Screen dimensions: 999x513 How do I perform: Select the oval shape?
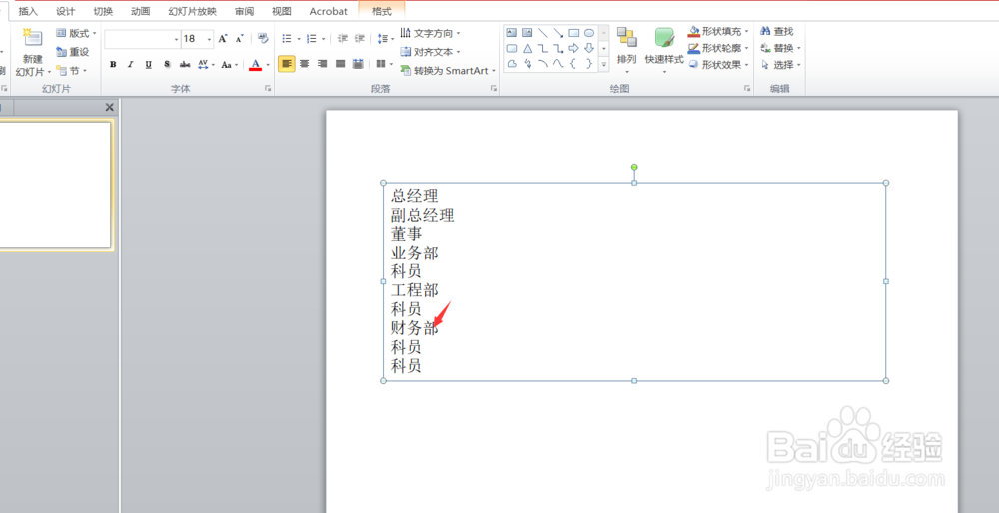589,33
